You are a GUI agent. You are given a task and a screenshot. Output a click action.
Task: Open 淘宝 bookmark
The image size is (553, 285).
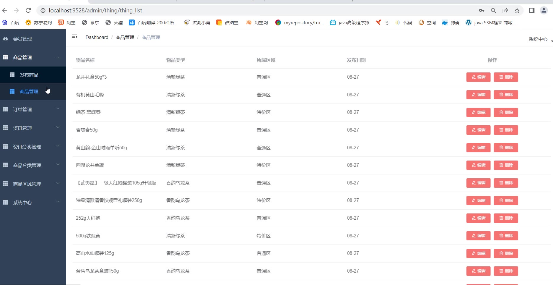click(67, 22)
